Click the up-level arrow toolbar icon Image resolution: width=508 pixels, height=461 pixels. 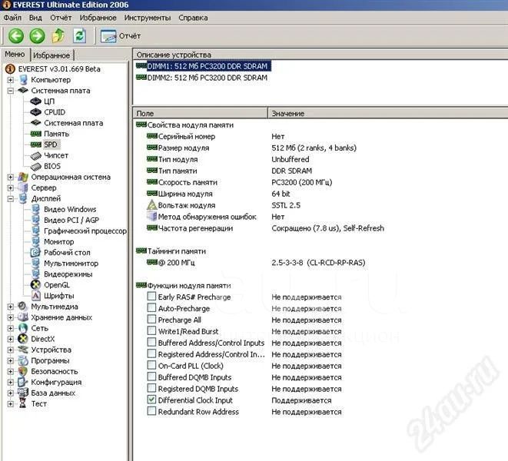(x=58, y=35)
